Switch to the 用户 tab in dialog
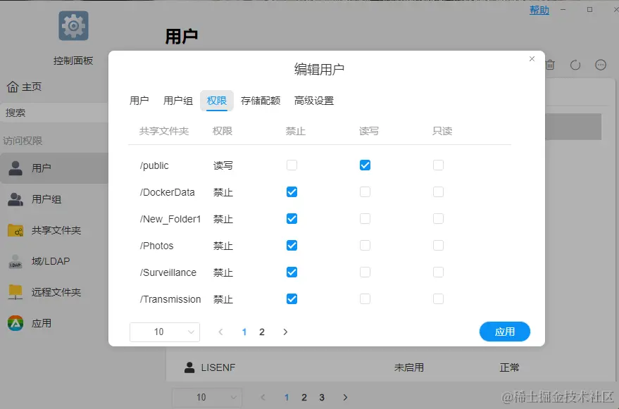Image resolution: width=619 pixels, height=409 pixels. pos(139,101)
